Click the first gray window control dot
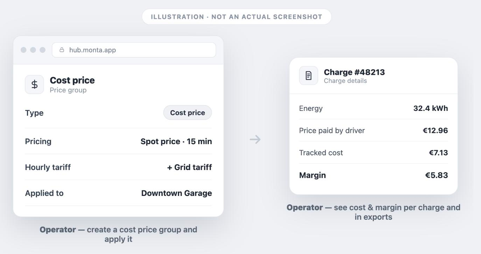Screen dimensions: 481x254 coord(24,50)
